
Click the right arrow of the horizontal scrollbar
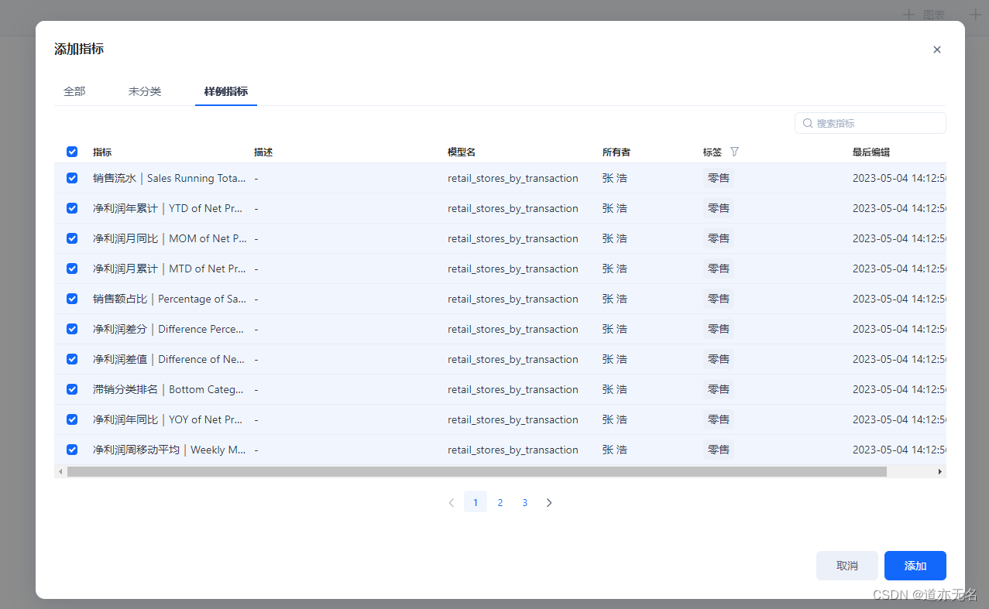click(940, 471)
